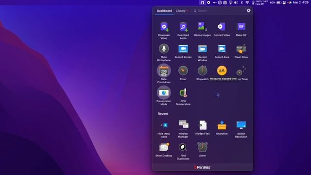The width and height of the screenshot is (311, 175).
Task: Open the Unarchive tool
Action: click(222, 128)
